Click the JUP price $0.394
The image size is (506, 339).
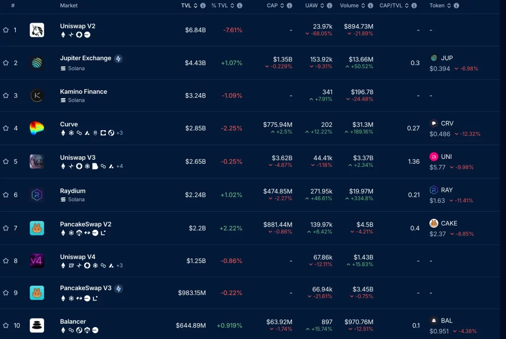coord(439,69)
